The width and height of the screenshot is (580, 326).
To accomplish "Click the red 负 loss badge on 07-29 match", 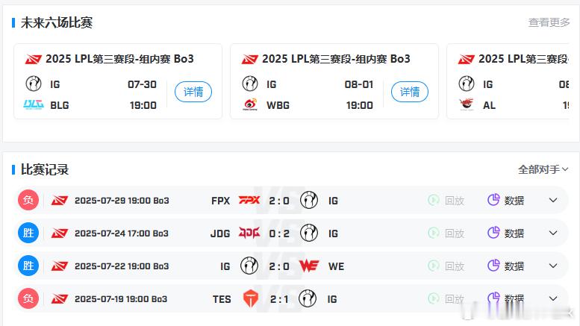I will [x=28, y=200].
